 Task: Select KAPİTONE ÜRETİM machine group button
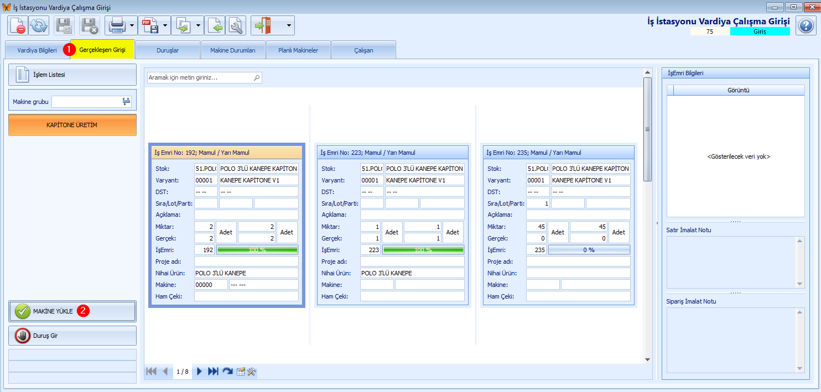click(x=72, y=125)
